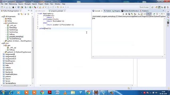The image size is (170, 95).
Task: Click the volume icon in system tray
Action: click(156, 93)
